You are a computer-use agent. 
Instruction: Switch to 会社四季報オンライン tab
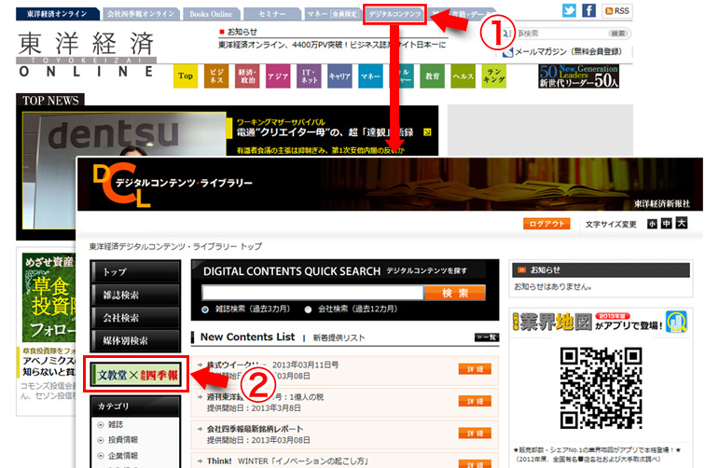[141, 14]
